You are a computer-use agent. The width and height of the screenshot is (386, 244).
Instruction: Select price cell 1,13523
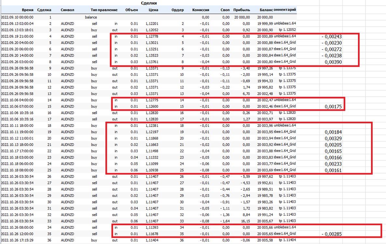152,56
